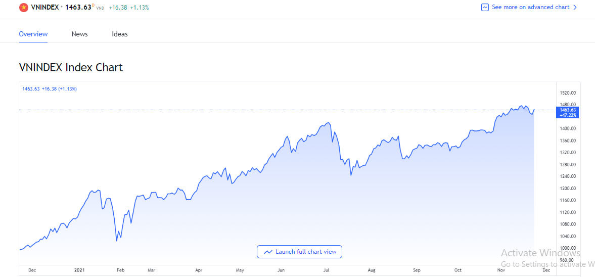Click the 1520.00 price axis label

pos(568,93)
